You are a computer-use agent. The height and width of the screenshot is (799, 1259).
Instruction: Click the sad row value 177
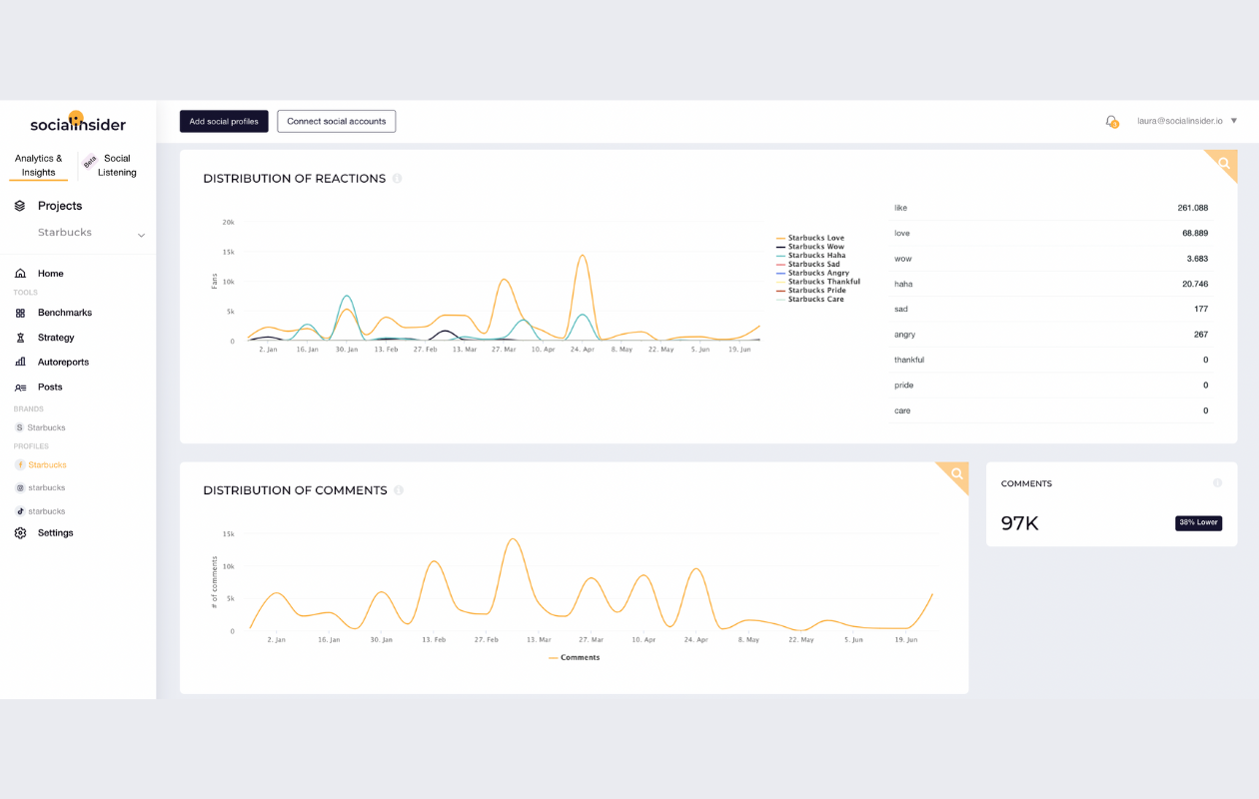(x=1201, y=310)
